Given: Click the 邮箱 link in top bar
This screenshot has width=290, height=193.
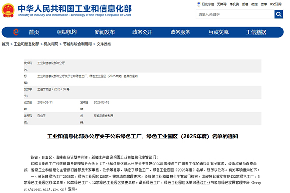Looking at the screenshot, I should [x=246, y=4].
